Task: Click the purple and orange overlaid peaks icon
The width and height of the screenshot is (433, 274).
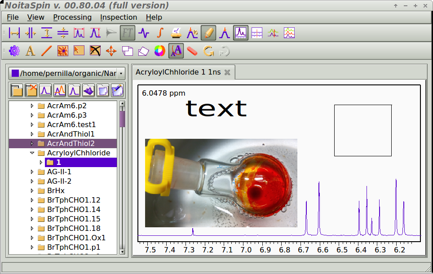Action: point(60,90)
